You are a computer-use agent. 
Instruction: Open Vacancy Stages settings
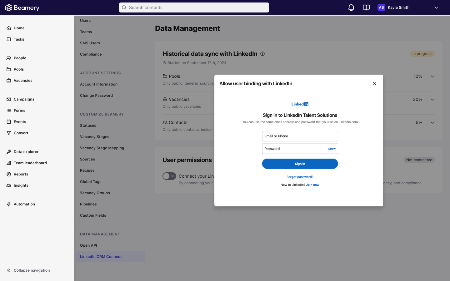click(x=95, y=137)
